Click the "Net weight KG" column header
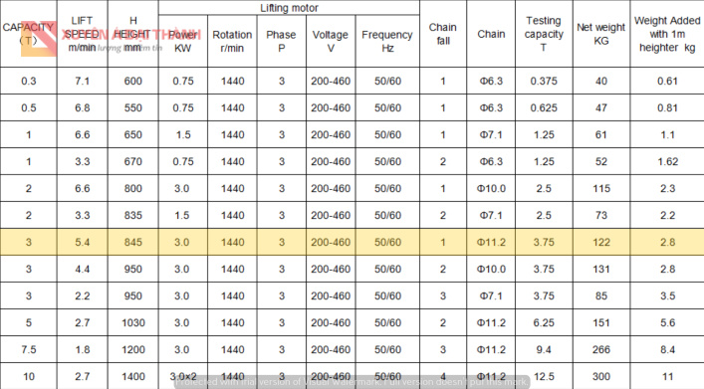Viewport: 704px width, 389px height. coord(601,34)
